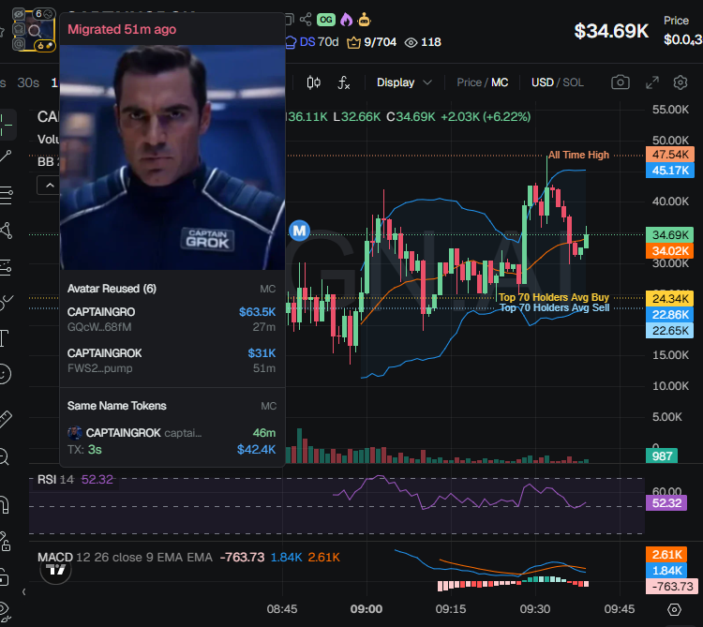
Task: Open same-name CAPTAINGROK $42.4K token
Action: tap(172, 441)
